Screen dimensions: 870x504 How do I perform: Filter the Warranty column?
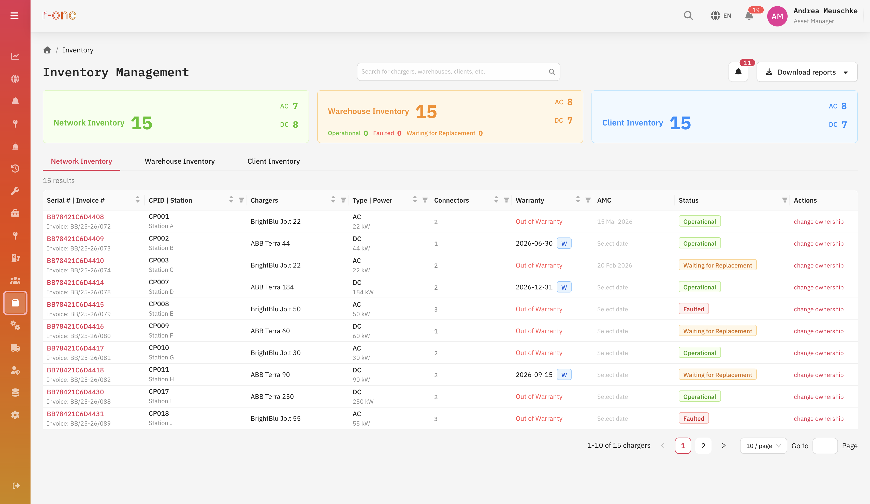point(588,200)
